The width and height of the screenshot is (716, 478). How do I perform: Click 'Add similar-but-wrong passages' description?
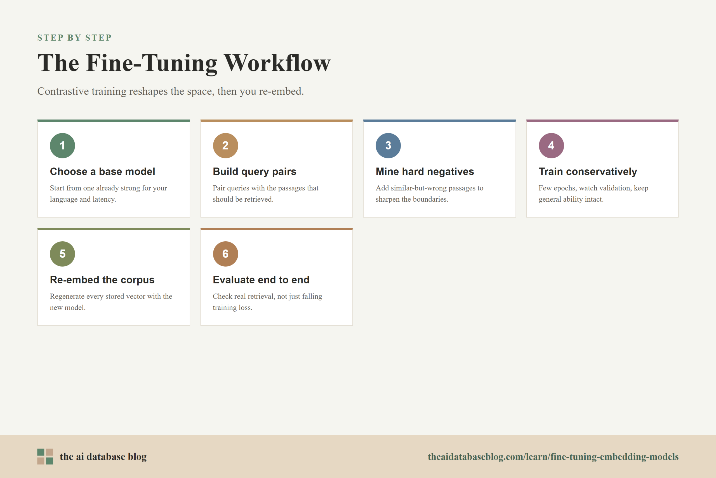[430, 193]
